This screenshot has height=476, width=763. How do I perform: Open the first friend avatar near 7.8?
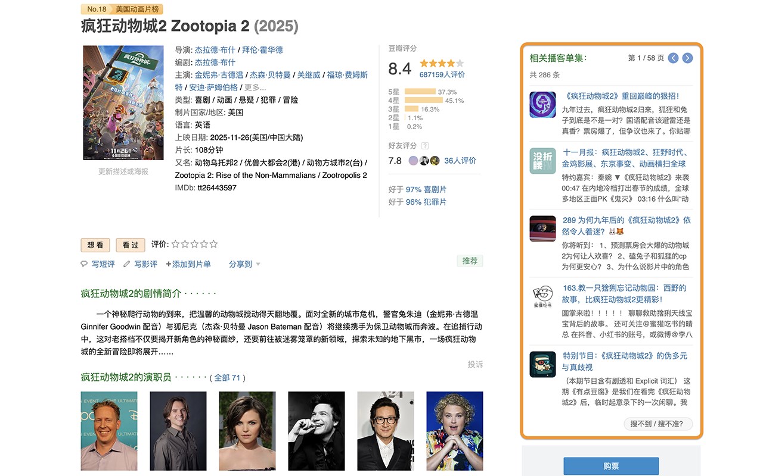(413, 161)
